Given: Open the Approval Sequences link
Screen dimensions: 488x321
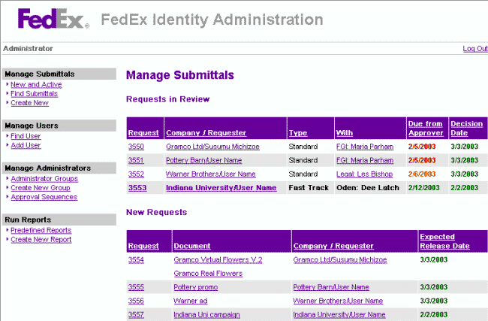Looking at the screenshot, I should [44, 197].
